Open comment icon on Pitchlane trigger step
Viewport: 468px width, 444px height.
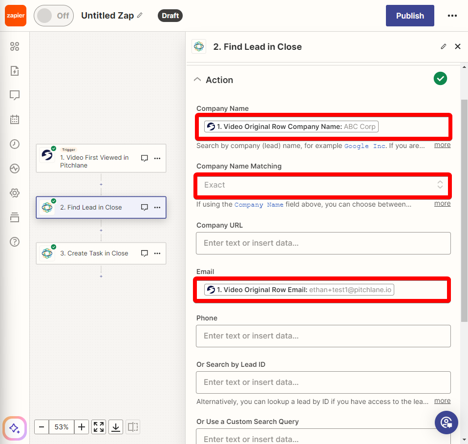pos(145,158)
